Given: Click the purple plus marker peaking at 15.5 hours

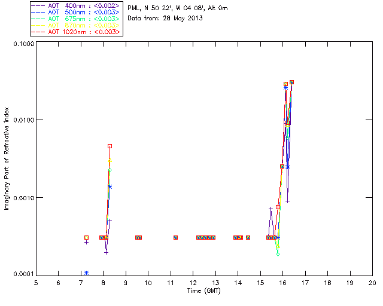Looking at the screenshot, I should click(270, 209).
